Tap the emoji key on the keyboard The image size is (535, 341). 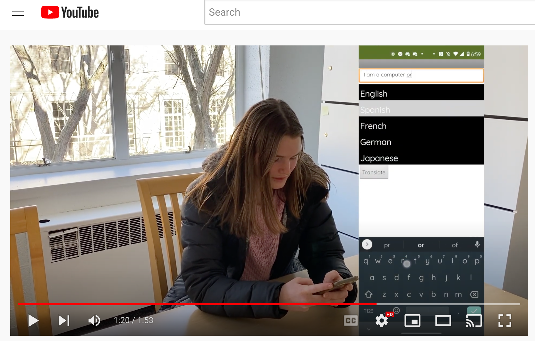click(396, 310)
